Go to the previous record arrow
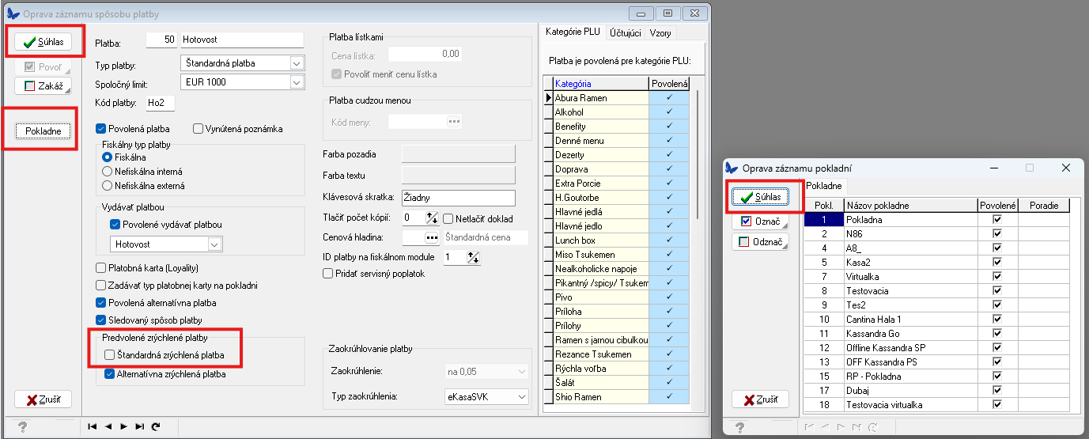1089x439 pixels. click(x=108, y=426)
